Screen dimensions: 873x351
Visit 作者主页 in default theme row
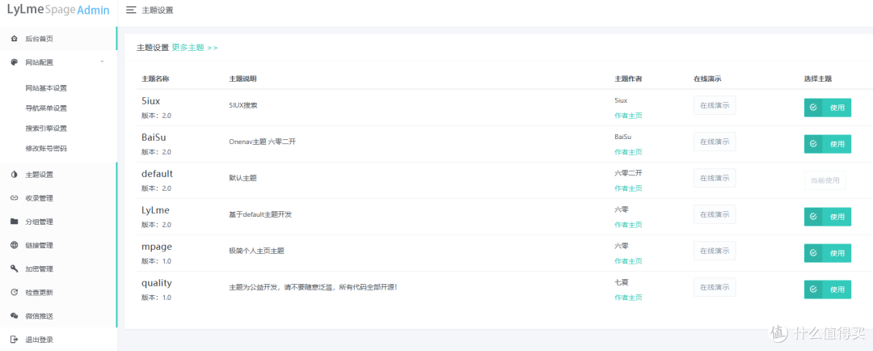(628, 188)
